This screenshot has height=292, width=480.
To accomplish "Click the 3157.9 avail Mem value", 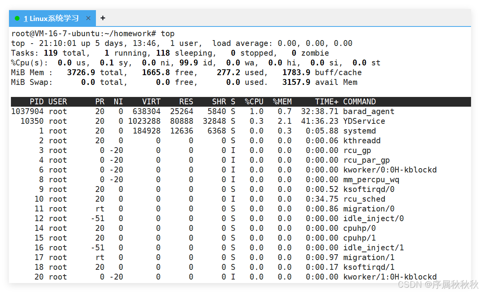I will point(296,82).
